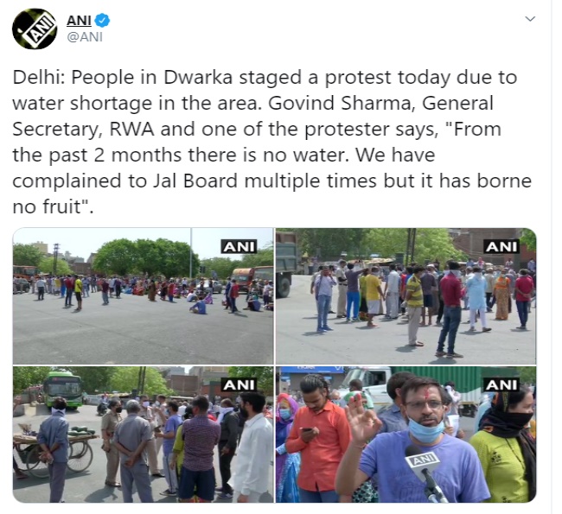Click the tweet text about Dwarka protest

click(271, 142)
